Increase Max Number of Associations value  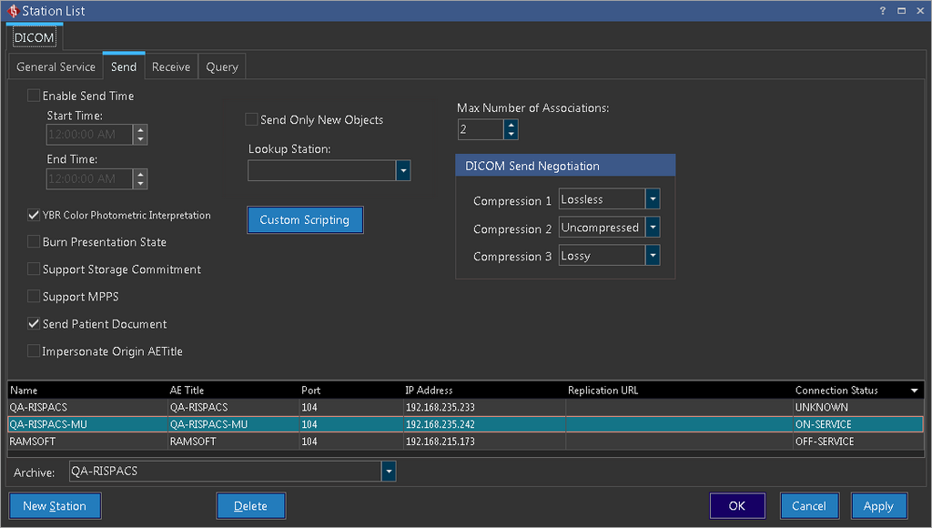pyautogui.click(x=512, y=125)
